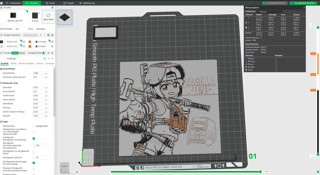Click the Sync Infos button
This screenshot has width=320, height=175.
click(48, 17)
